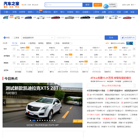Go to previous page of the 中型车 row
This screenshot has width=138, height=138.
point(14,63)
